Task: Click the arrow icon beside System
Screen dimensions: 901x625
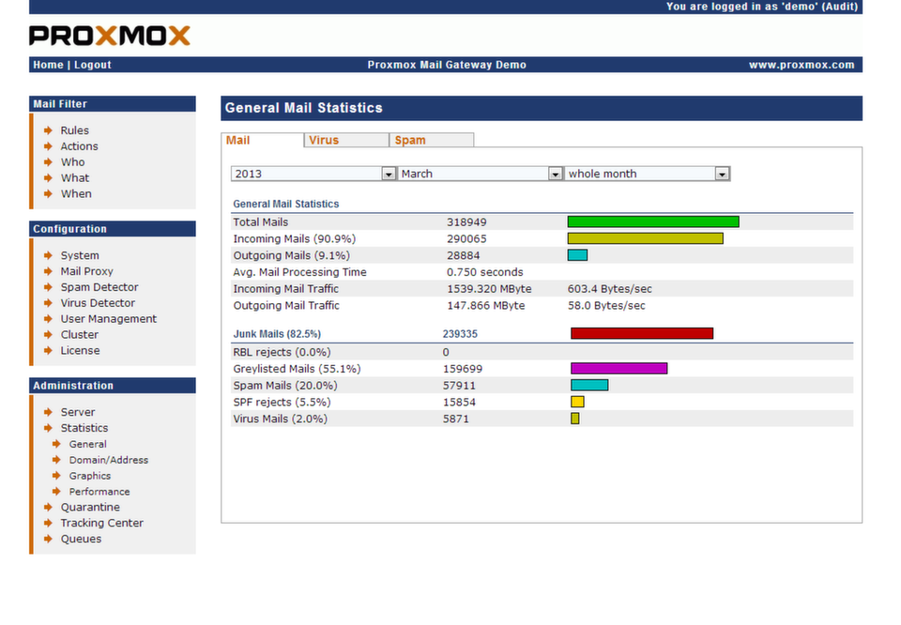Action: (x=48, y=255)
